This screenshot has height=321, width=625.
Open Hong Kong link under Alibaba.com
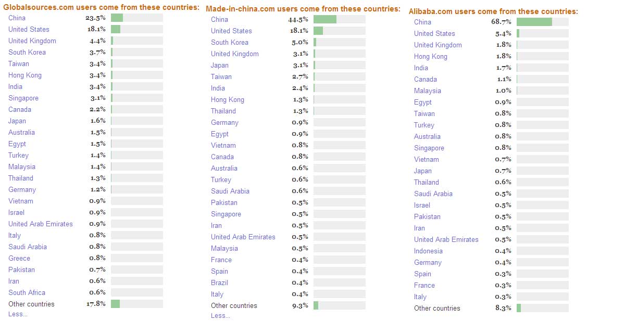tap(430, 56)
